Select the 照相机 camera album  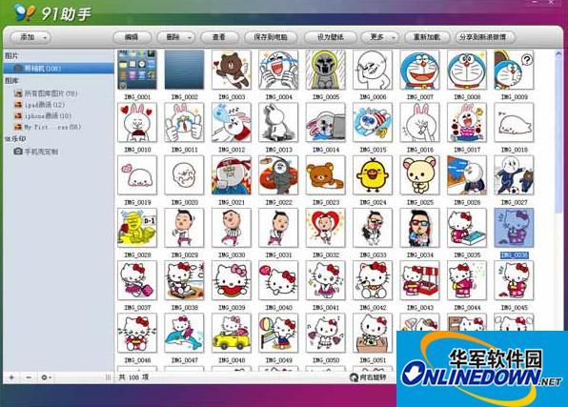[59, 68]
